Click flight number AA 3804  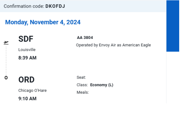pos(85,38)
